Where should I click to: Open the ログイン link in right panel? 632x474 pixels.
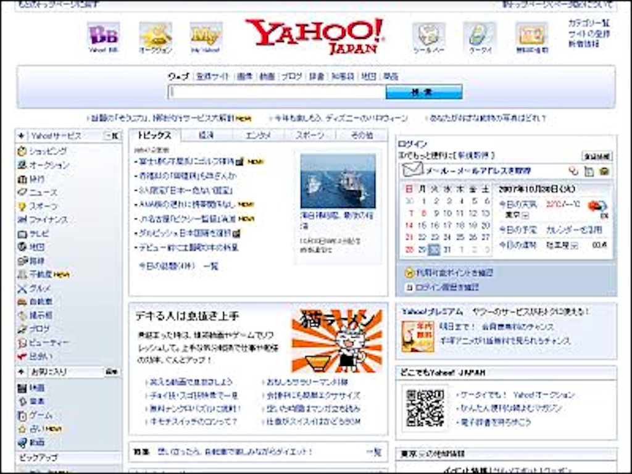pos(412,144)
